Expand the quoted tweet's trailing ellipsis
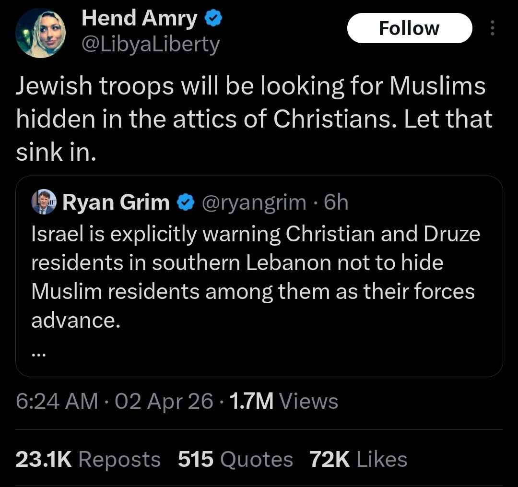518x487 pixels. coord(39,355)
